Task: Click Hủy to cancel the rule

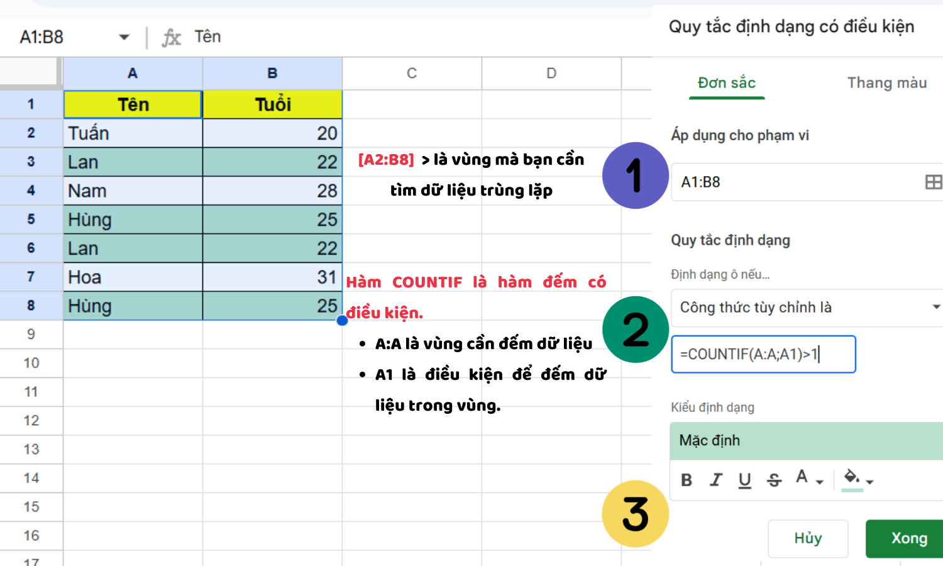Action: click(808, 538)
